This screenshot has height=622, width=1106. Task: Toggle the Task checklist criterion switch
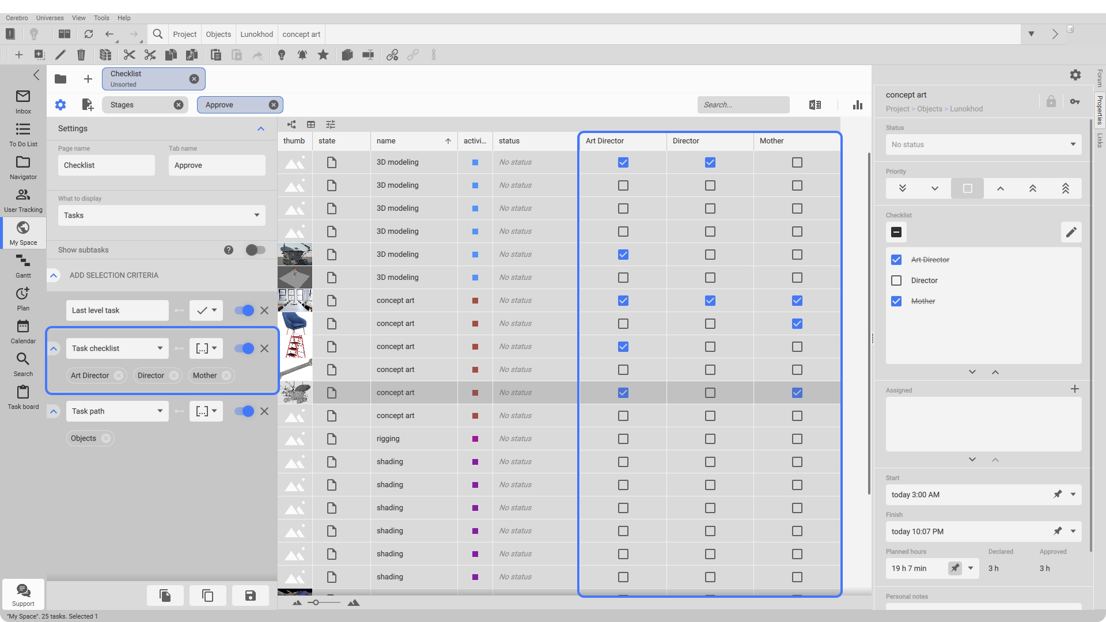tap(244, 348)
